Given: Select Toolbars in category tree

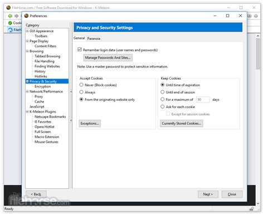Looking at the screenshot, I should click(x=41, y=36).
